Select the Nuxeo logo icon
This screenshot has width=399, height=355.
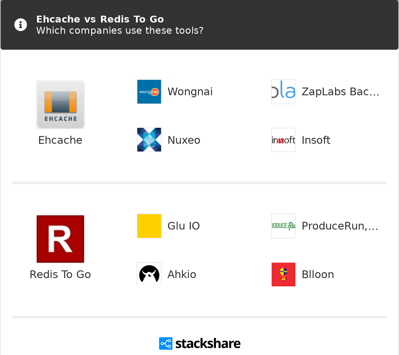point(149,140)
